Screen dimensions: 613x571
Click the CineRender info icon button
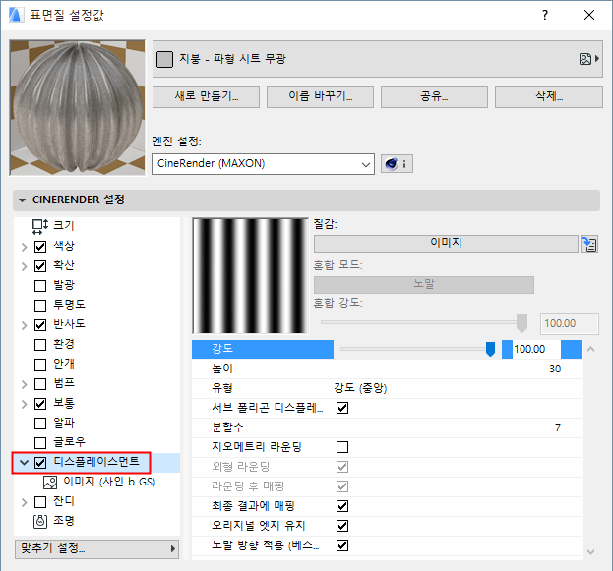(x=397, y=164)
